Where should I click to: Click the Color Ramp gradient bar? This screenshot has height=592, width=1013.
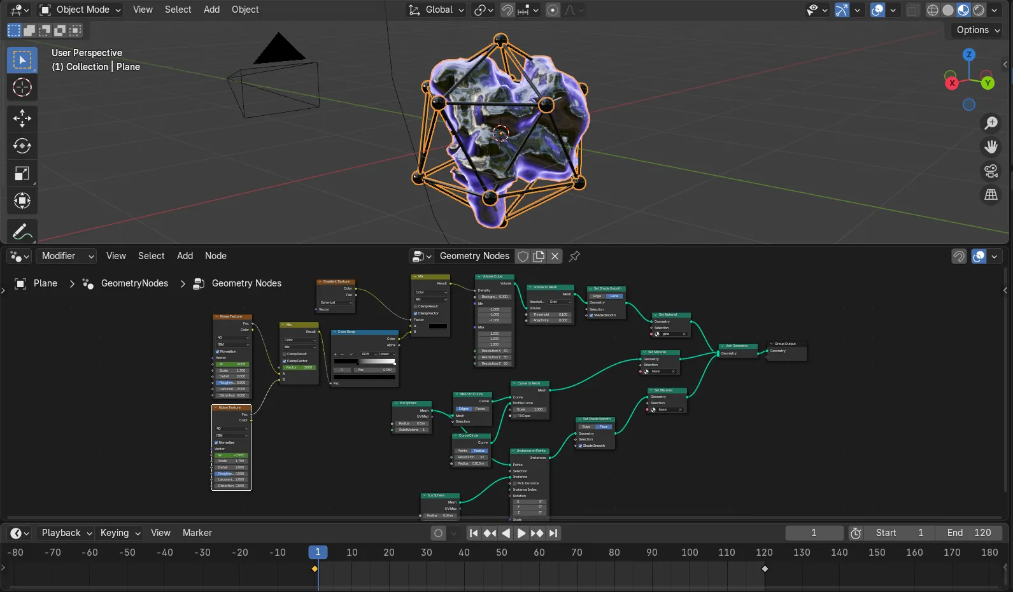pos(365,361)
